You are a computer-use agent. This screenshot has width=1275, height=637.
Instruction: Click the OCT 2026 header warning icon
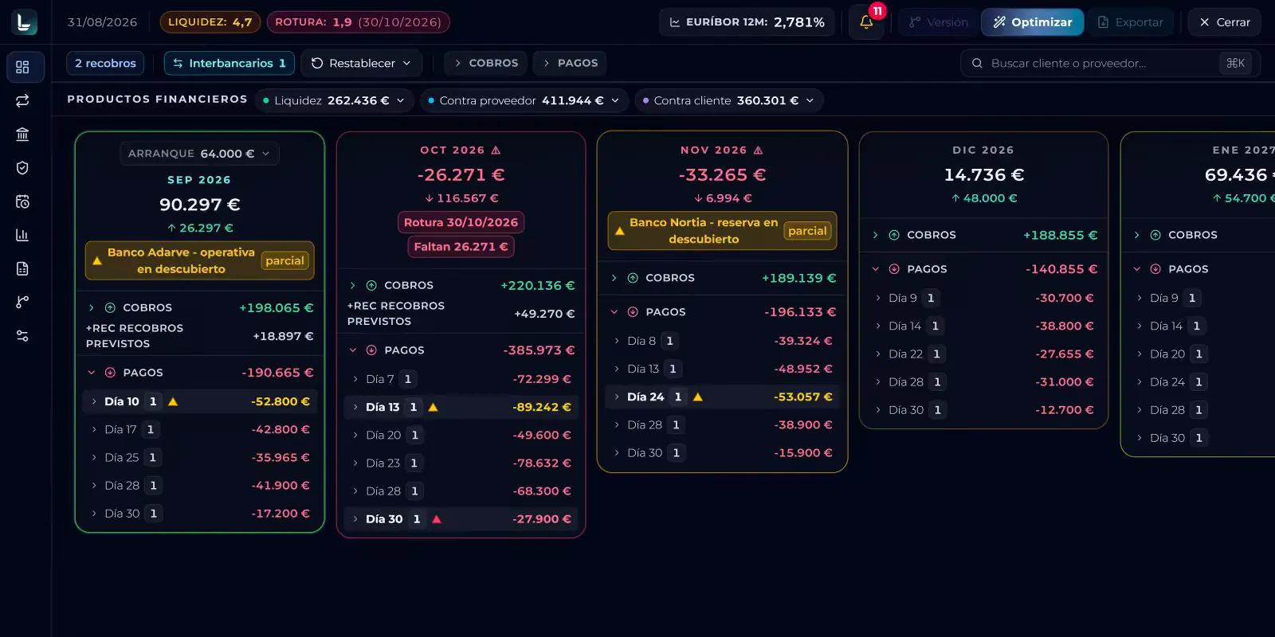click(x=496, y=150)
